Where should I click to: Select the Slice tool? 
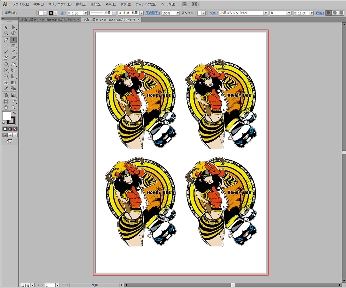tap(13, 102)
